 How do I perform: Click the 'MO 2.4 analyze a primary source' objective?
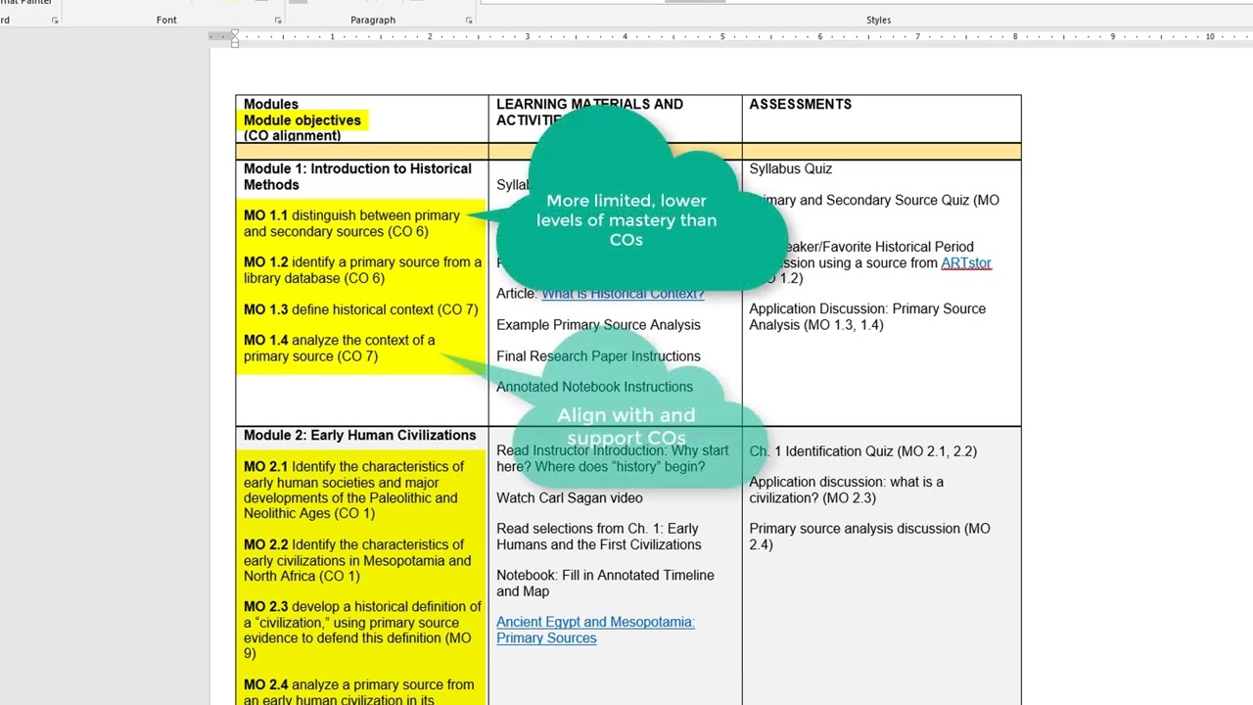pos(358,692)
